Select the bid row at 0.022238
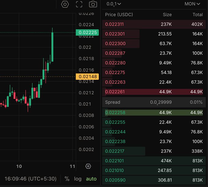The image size is (208, 187). pyautogui.click(x=154, y=141)
